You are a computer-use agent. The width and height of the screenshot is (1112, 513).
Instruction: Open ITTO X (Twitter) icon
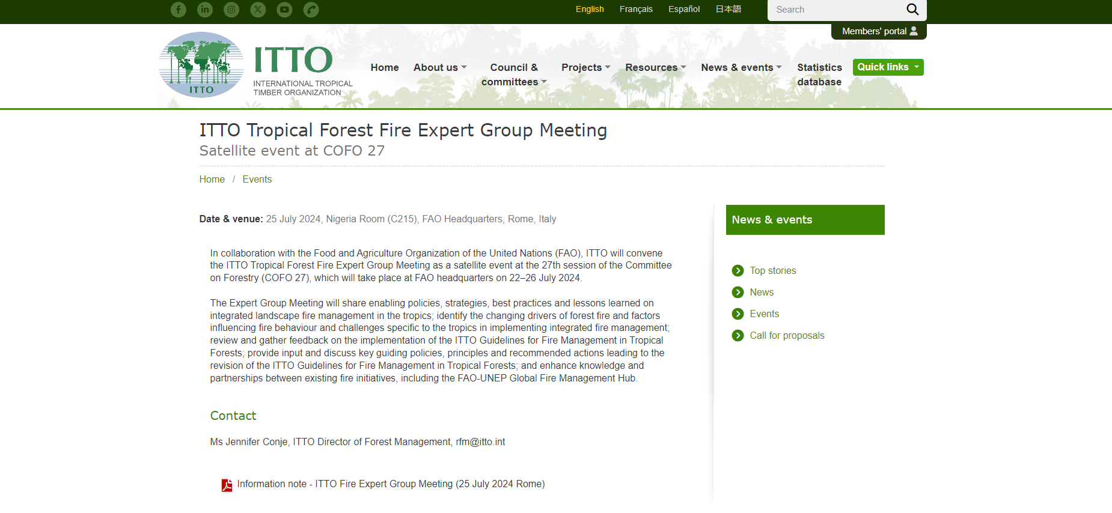click(258, 10)
